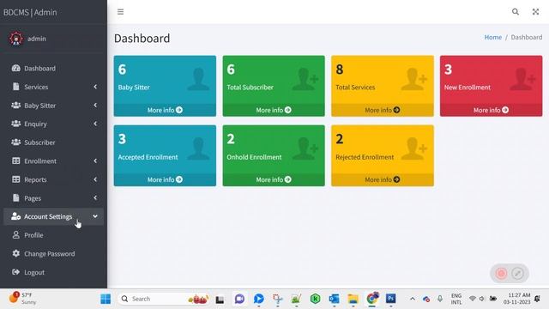Screen dimensions: 549x309
Task: Expand the Enquiry chevron arrow
Action: point(95,124)
